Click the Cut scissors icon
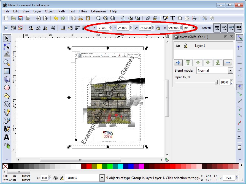The width and height of the screenshot is (246, 184). [80, 18]
